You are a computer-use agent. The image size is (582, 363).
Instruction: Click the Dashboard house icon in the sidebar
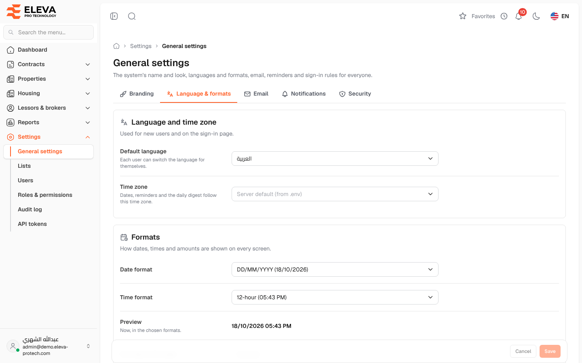(11, 50)
